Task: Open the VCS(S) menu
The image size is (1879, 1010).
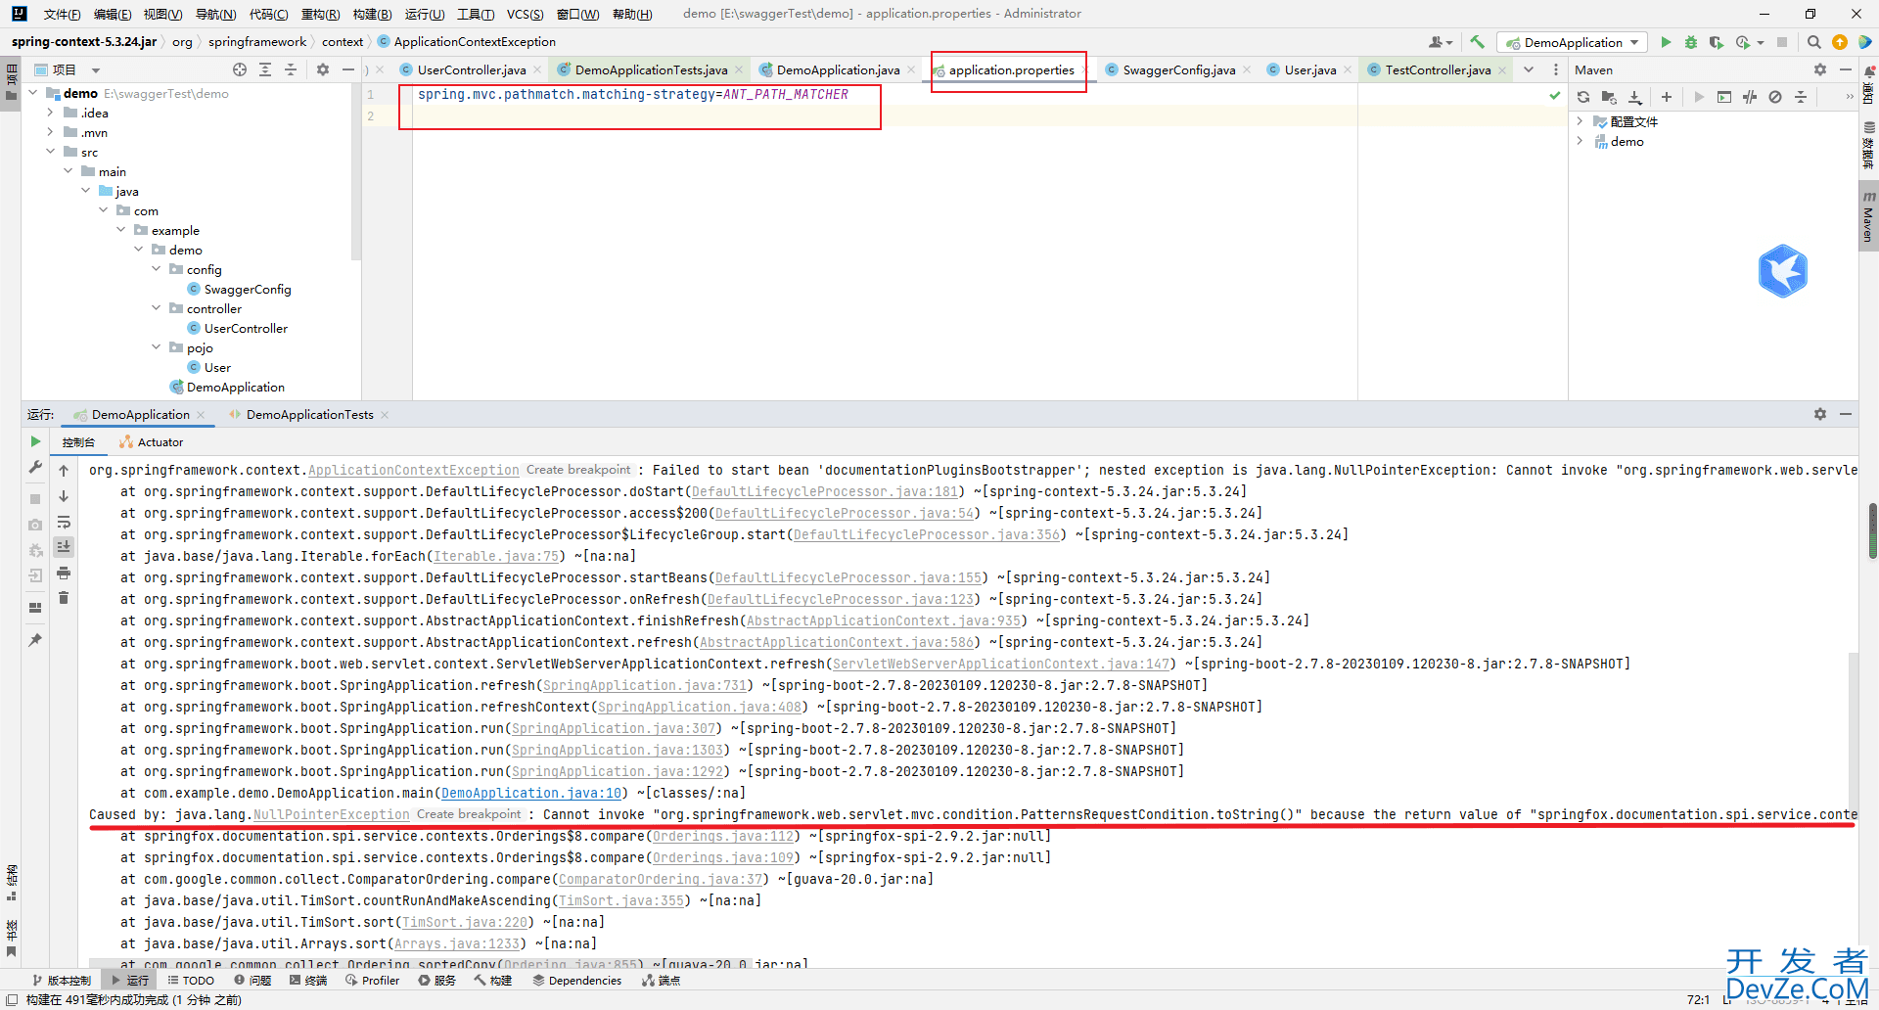Action: click(x=526, y=14)
